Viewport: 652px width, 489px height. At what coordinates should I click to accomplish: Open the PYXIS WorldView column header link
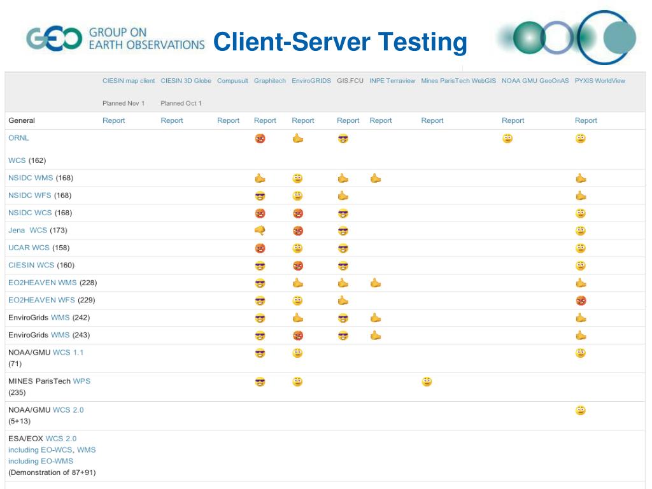(x=600, y=81)
